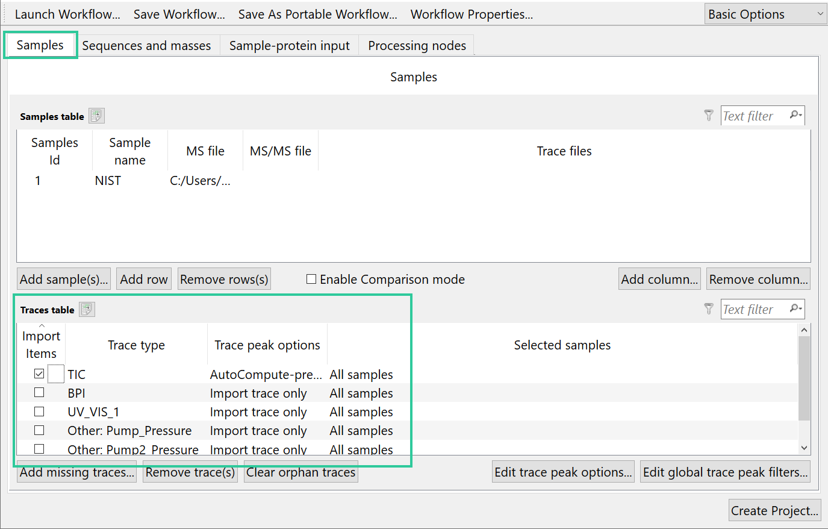The width and height of the screenshot is (828, 529).
Task: Click the UV_VIS_1 trace type cell
Action: [136, 412]
